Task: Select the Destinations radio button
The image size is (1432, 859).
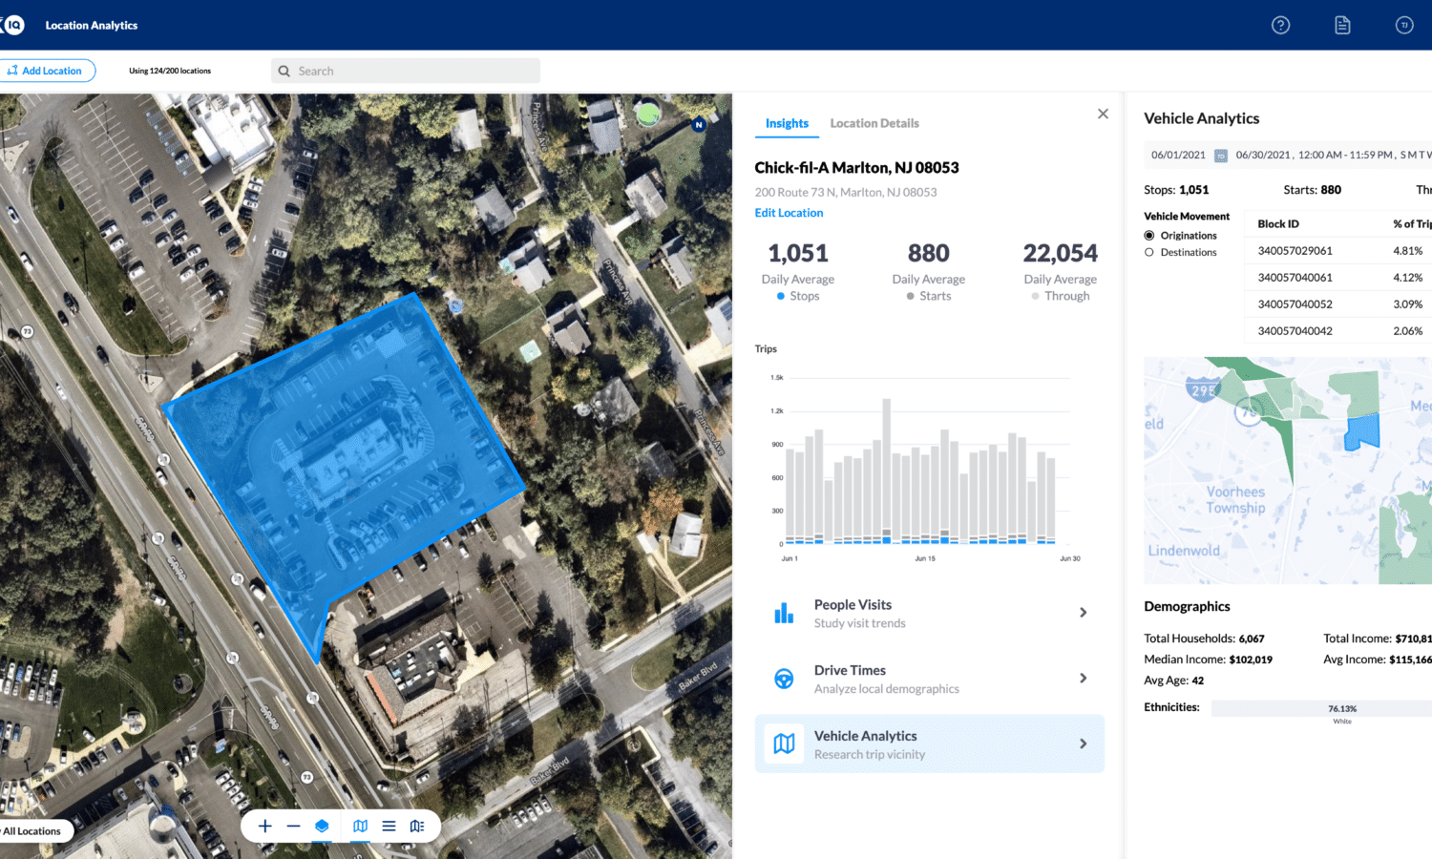Action: tap(1149, 253)
